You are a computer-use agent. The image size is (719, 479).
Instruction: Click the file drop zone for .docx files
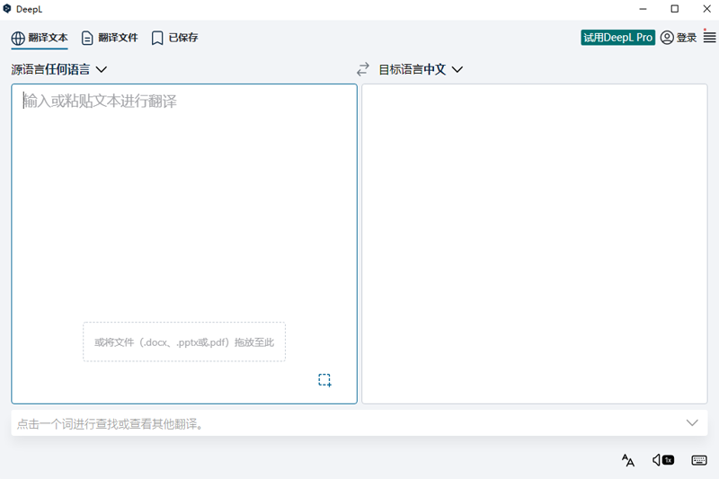tap(184, 342)
